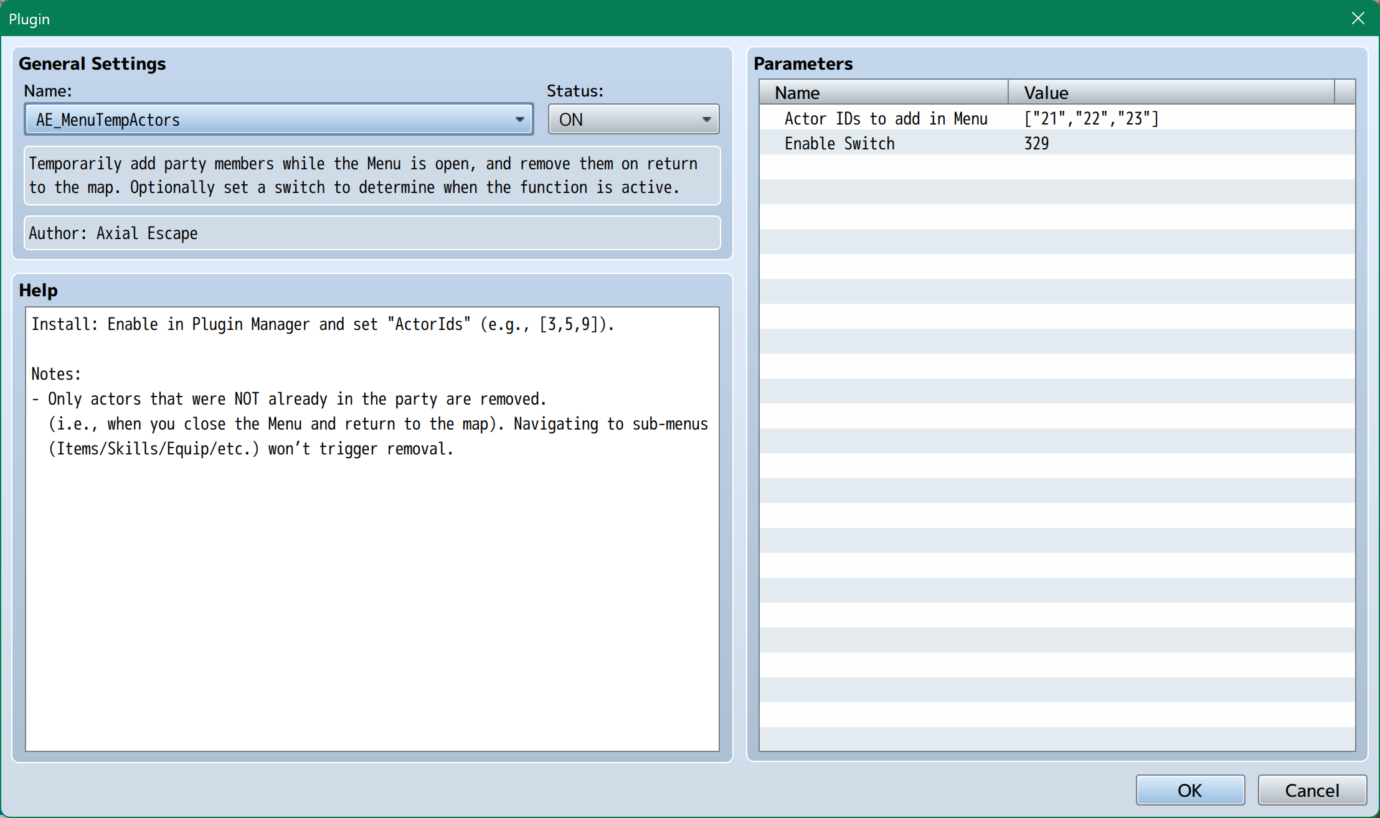Click the Status dropdown arrow
Viewport: 1380px width, 818px height.
[x=706, y=119]
